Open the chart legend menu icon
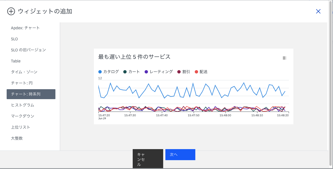This screenshot has height=169, width=333. pyautogui.click(x=284, y=58)
